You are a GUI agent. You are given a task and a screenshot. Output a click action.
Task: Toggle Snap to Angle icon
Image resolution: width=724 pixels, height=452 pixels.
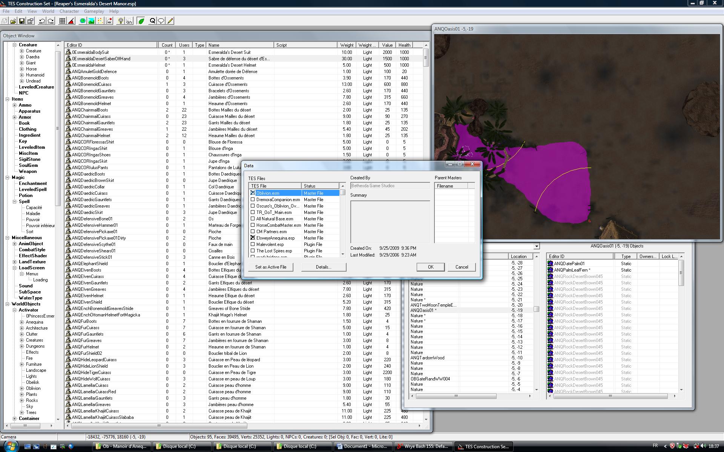tap(71, 21)
